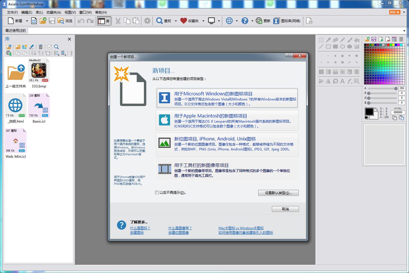
Task: Open the 帮助(H) menu
Action: point(101,12)
